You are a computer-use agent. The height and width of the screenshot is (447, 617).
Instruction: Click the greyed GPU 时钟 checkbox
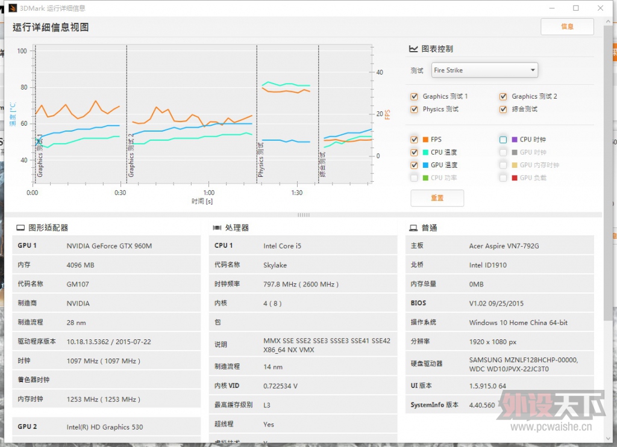(503, 152)
